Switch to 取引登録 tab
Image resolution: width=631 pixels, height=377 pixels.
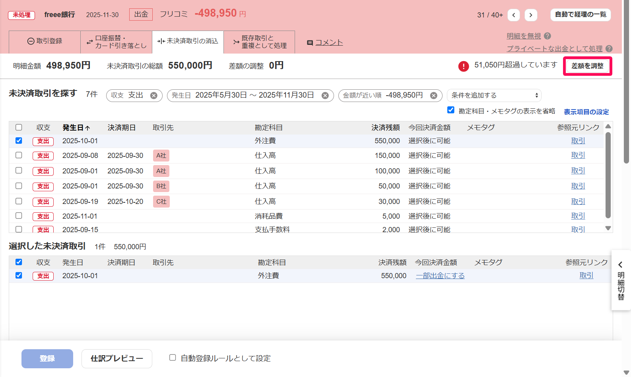click(x=45, y=41)
